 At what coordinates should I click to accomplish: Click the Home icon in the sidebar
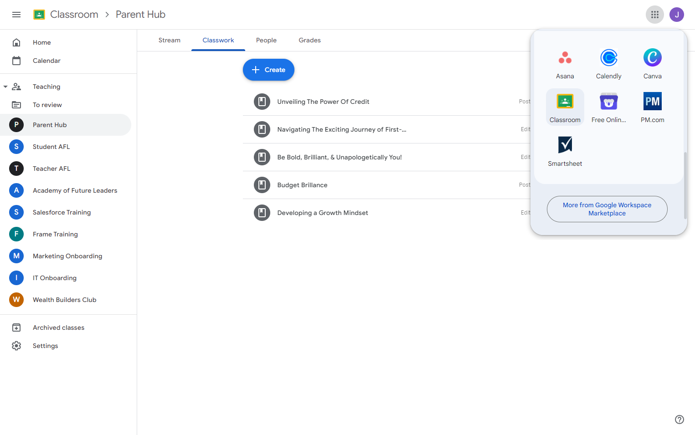[x=16, y=42]
